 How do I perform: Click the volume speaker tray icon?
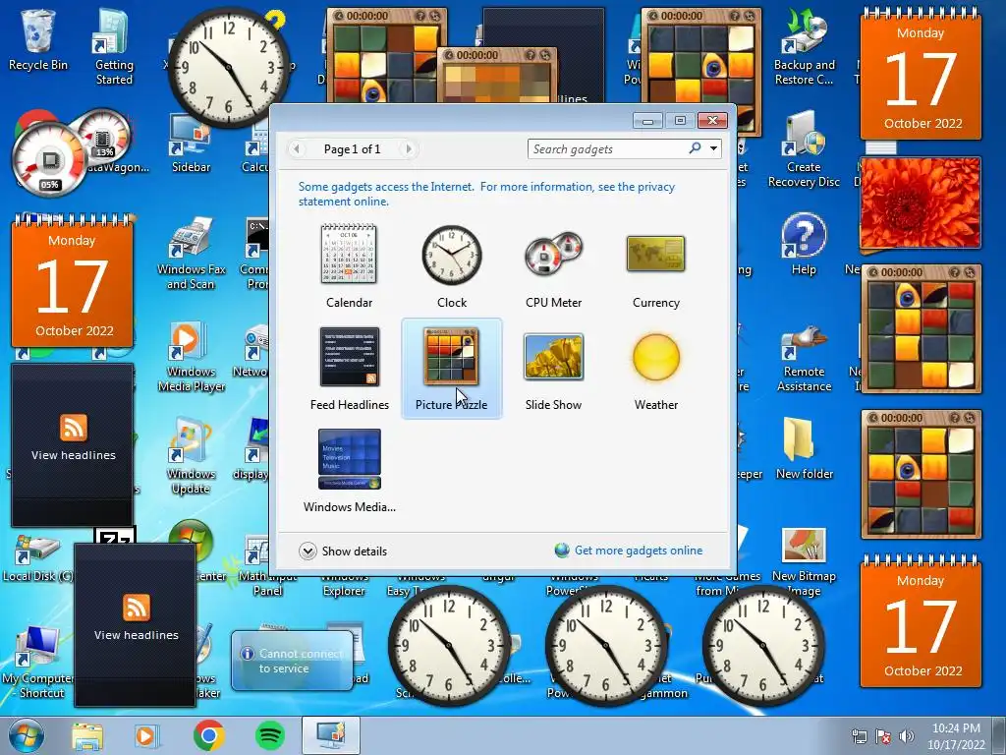coord(907,736)
